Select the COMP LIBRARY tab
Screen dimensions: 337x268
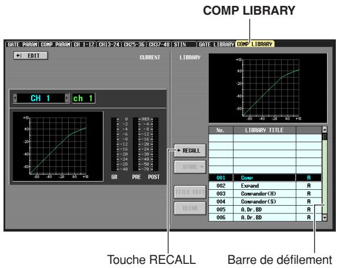(255, 44)
